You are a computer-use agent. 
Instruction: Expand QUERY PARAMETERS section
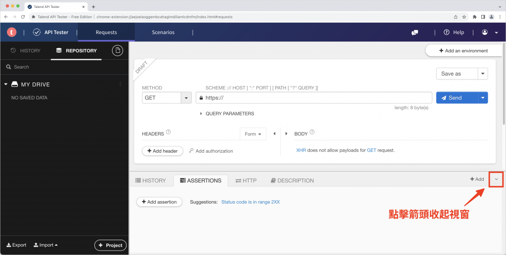pyautogui.click(x=227, y=114)
